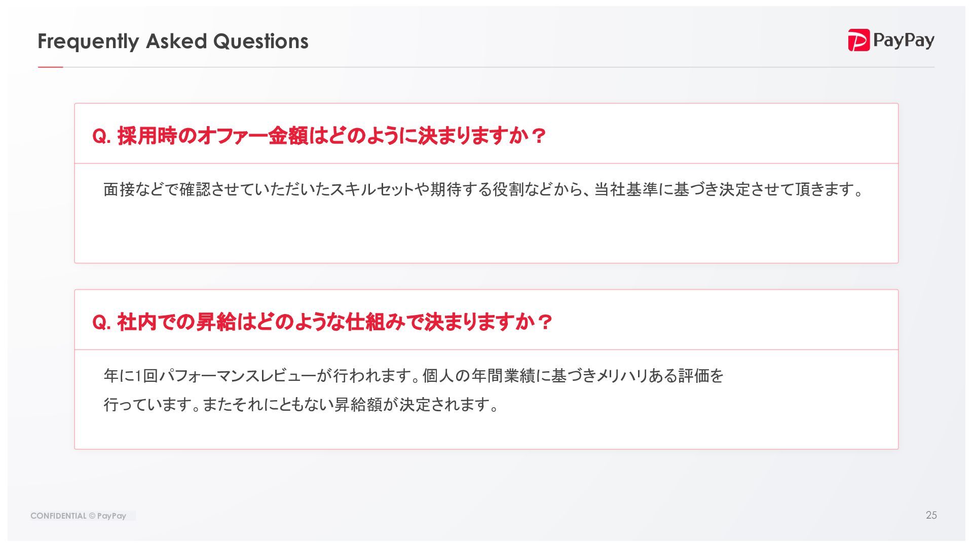This screenshot has width=973, height=547.
Task: Click the answer starting with 面接などで確認
Action: pos(483,189)
